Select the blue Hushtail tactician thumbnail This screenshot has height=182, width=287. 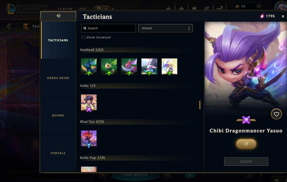point(89,66)
